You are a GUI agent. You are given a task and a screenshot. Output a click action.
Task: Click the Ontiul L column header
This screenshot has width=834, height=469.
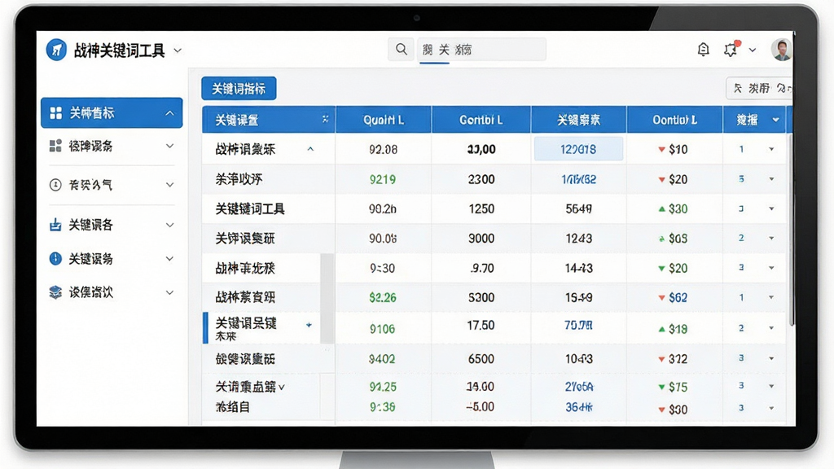click(x=674, y=121)
